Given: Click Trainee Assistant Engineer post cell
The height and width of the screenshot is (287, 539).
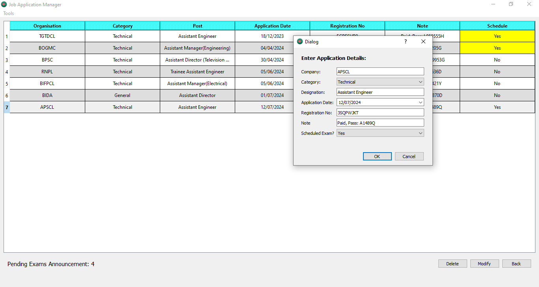Looking at the screenshot, I should (x=197, y=72).
